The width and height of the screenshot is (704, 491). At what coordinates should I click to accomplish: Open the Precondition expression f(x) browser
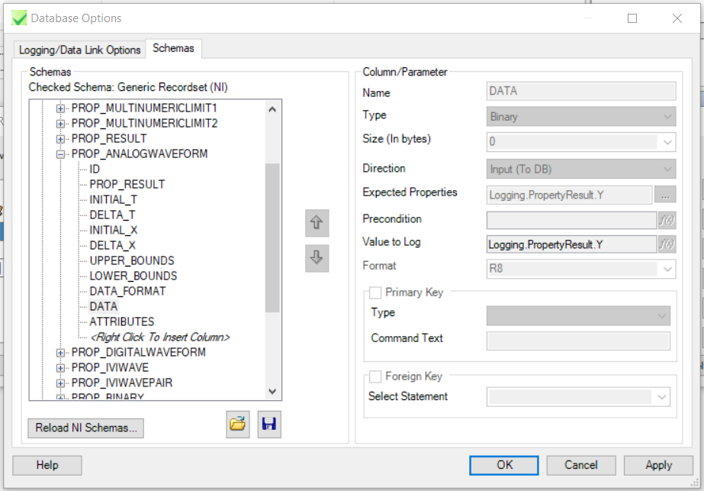click(667, 220)
